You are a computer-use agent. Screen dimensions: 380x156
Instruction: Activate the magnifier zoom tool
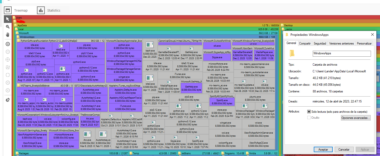(8, 27)
